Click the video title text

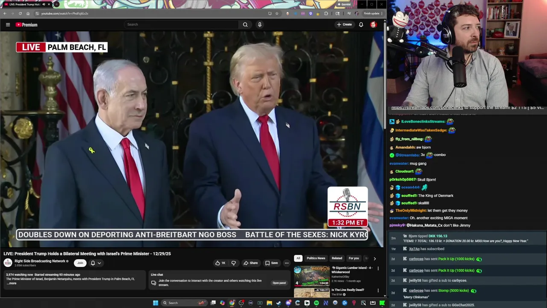click(x=87, y=254)
